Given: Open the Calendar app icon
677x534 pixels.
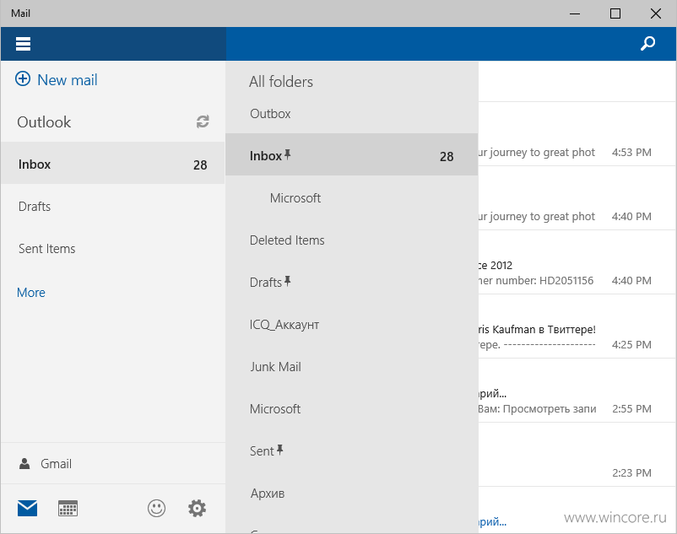Looking at the screenshot, I should pos(68,508).
